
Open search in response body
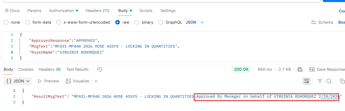tap(329, 81)
